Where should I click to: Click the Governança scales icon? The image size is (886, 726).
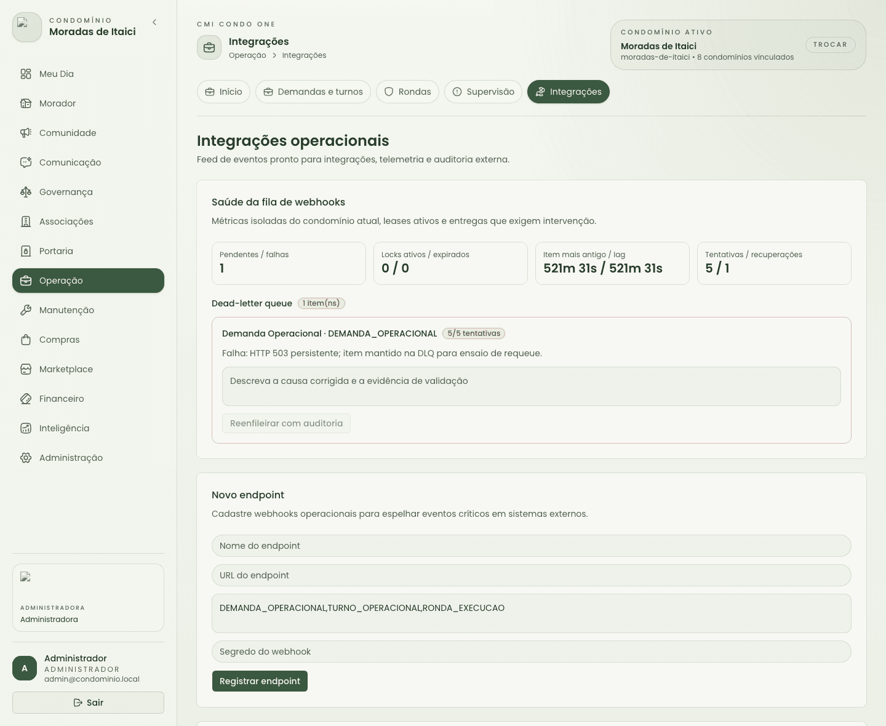click(x=26, y=192)
